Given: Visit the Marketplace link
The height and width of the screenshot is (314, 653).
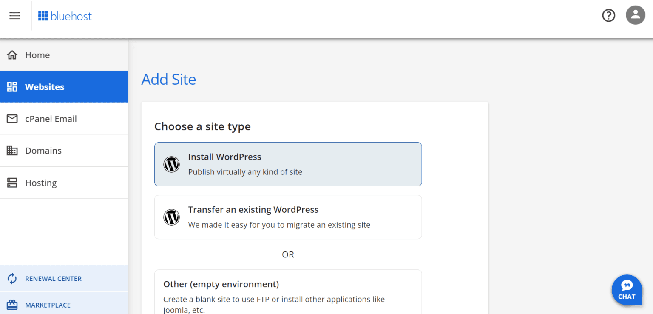Looking at the screenshot, I should point(48,305).
